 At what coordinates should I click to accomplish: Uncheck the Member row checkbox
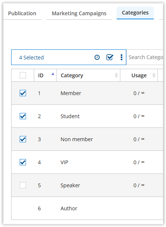click(x=23, y=93)
